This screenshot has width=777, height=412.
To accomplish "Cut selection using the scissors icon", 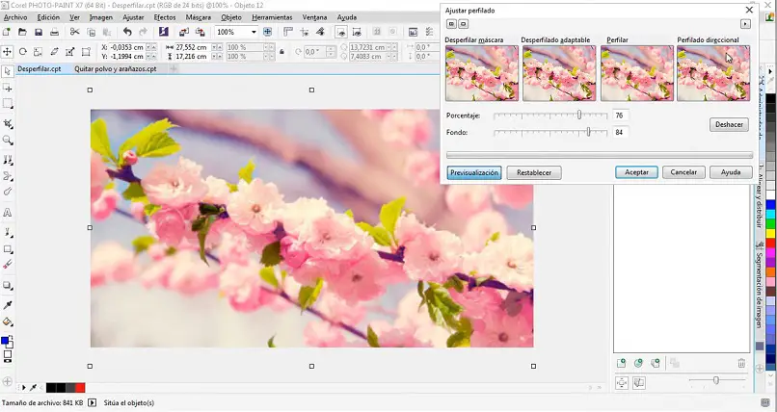I will (75, 32).
